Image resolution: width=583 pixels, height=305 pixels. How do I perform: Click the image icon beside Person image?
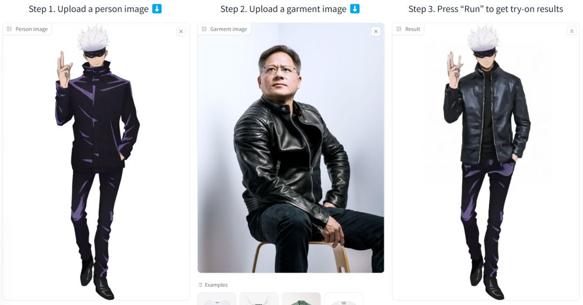(9, 29)
